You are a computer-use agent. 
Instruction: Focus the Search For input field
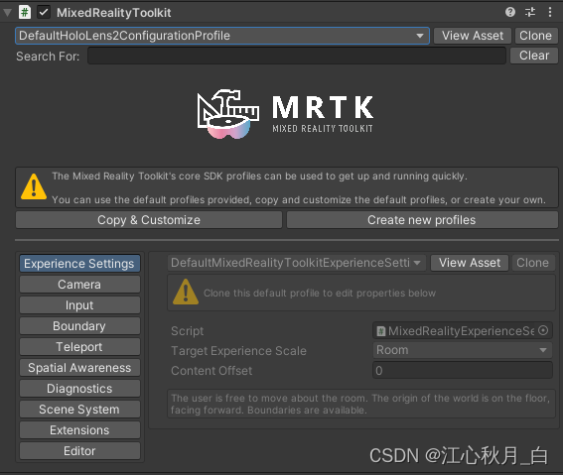click(x=297, y=56)
